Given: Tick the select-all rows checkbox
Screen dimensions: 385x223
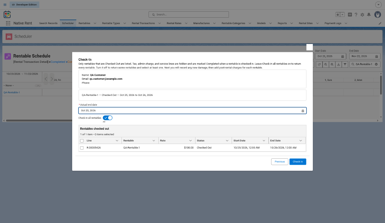Looking at the screenshot, I should click(82, 141).
